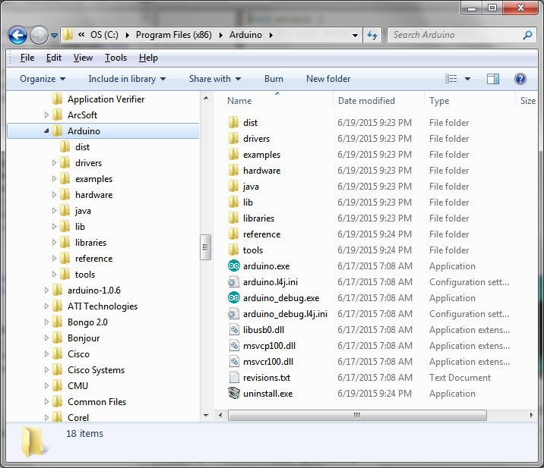Select Common Files folder in tree
The image size is (544, 468).
[96, 402]
